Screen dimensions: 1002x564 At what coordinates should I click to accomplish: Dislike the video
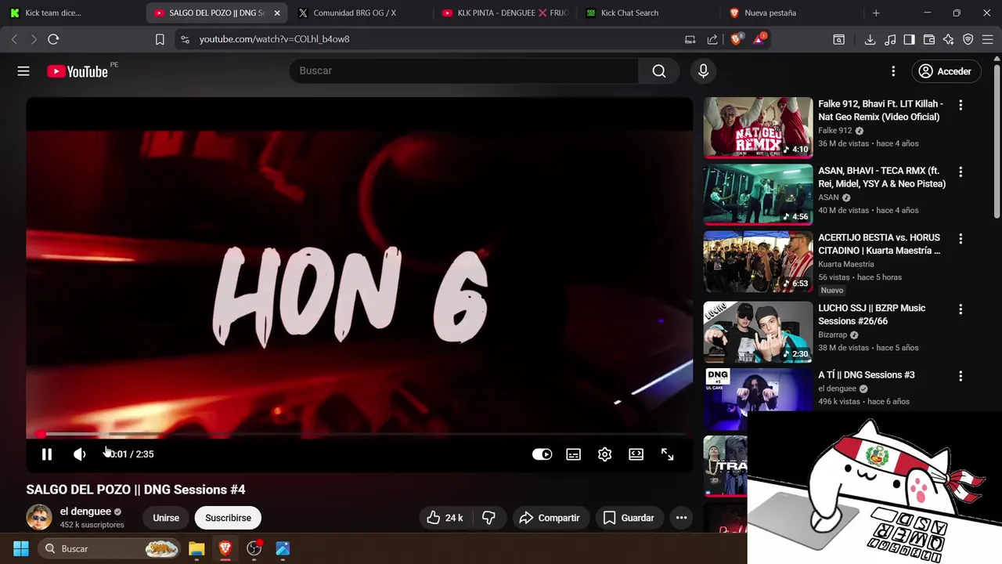(488, 518)
